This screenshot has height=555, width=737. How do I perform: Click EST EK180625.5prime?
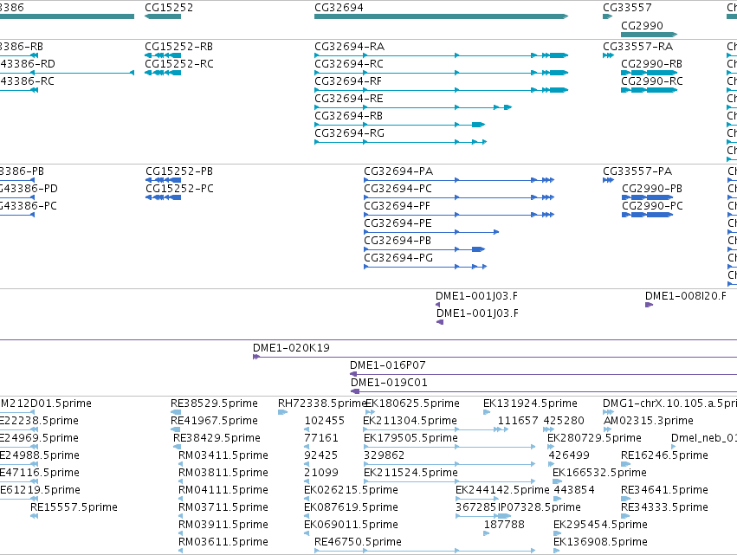click(413, 403)
